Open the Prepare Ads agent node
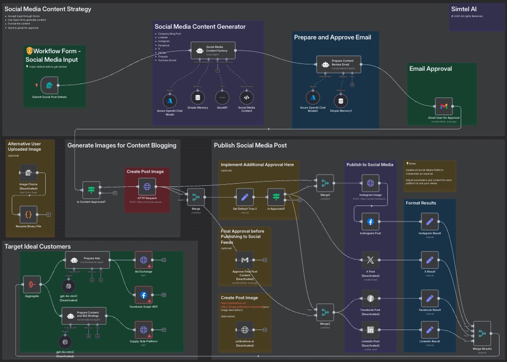507x362 pixels. pyautogui.click(x=87, y=260)
